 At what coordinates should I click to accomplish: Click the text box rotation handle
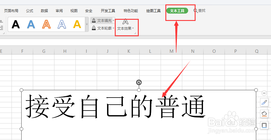139,83
